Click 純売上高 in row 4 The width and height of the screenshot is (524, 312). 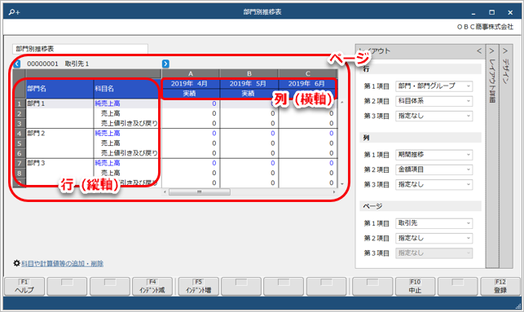click(108, 134)
